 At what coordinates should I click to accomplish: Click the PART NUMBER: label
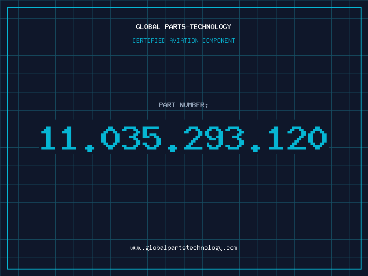pos(184,105)
